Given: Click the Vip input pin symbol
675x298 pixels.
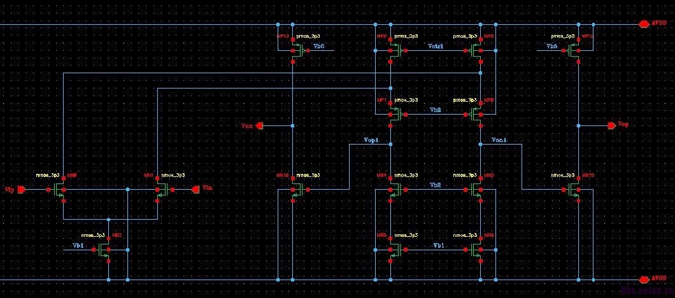Looking at the screenshot, I should (x=23, y=190).
